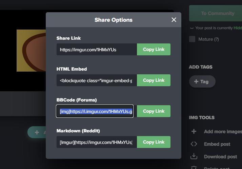Click the Hidden status link
The image size is (242, 169).
click(238, 28)
